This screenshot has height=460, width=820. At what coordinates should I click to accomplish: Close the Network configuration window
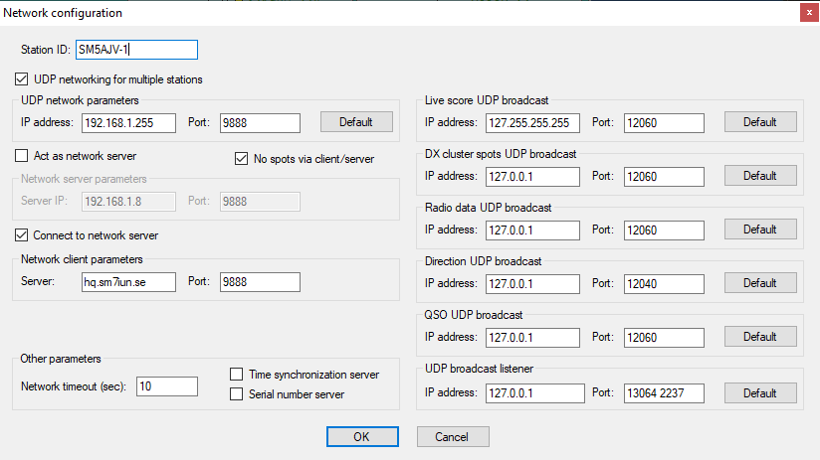coord(809,13)
